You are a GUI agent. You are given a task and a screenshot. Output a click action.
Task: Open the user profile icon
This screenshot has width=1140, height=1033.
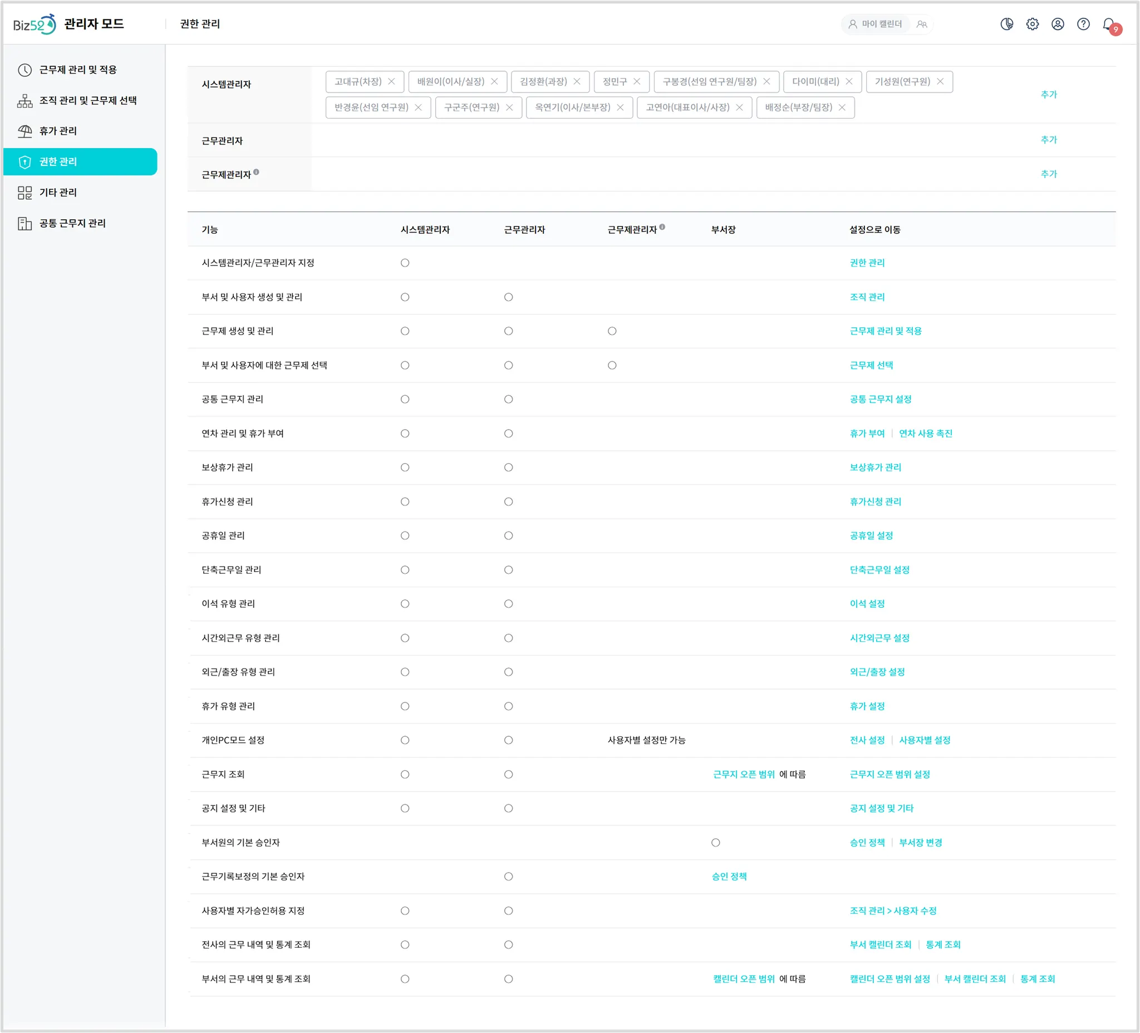tap(1058, 24)
